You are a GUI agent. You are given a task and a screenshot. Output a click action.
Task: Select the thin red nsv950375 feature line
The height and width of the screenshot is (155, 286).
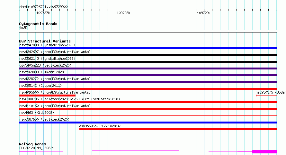point(266,96)
